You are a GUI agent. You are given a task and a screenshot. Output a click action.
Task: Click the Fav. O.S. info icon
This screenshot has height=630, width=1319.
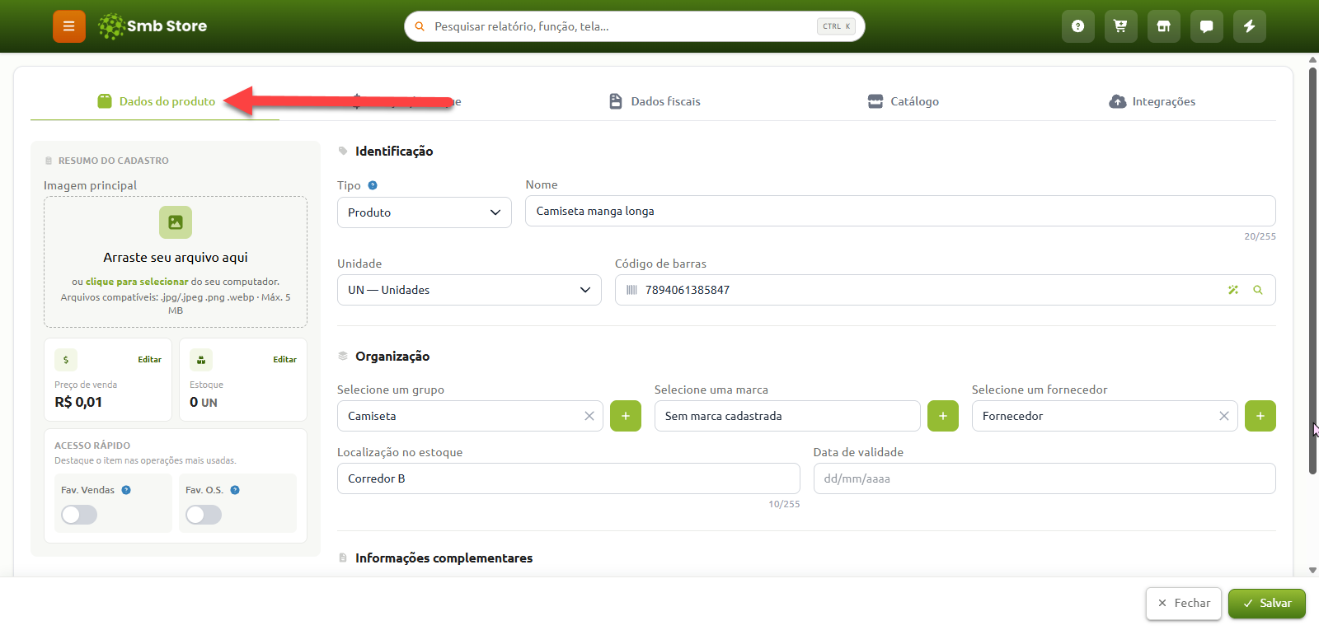point(235,490)
